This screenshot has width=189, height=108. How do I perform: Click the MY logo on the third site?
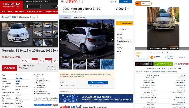[x=138, y=4]
